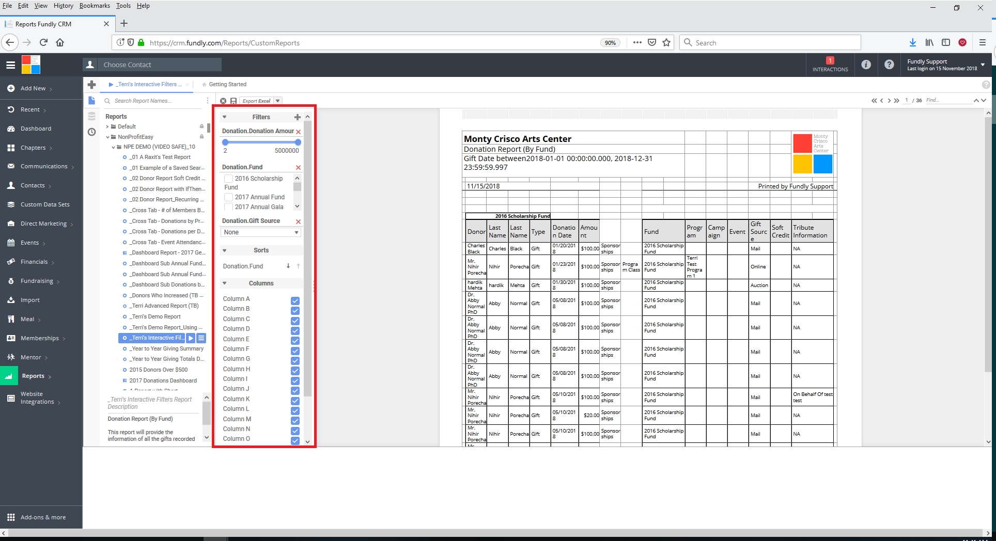The image size is (996, 541).
Task: Remove the Donation.Fund filter
Action: 298,167
